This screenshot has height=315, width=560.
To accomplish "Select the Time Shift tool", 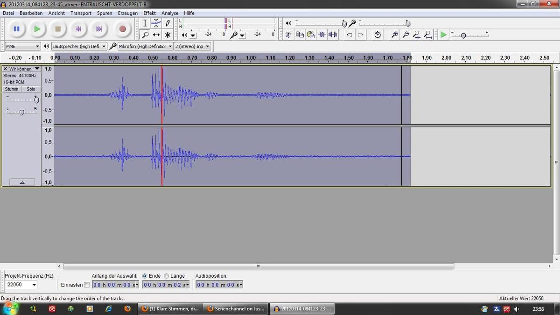I will click(x=156, y=35).
